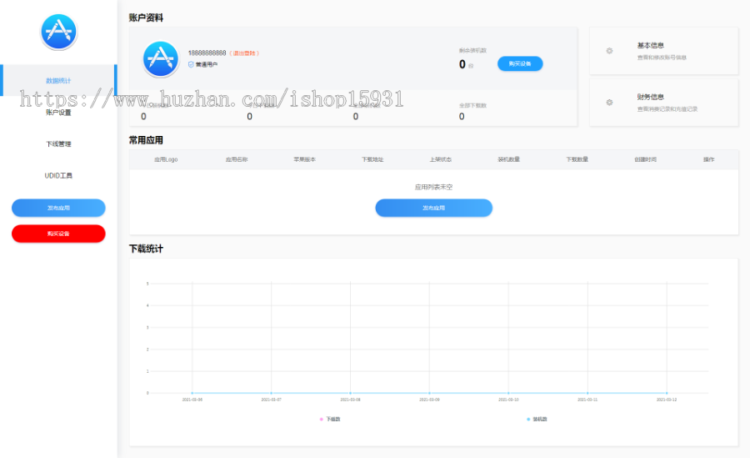Click the red 购买设备 sidebar button

click(x=58, y=234)
